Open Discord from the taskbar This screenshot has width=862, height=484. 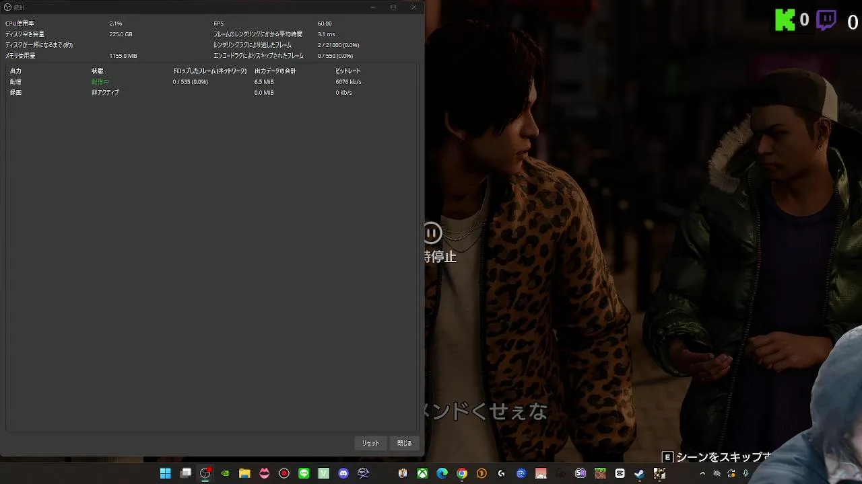click(343, 473)
